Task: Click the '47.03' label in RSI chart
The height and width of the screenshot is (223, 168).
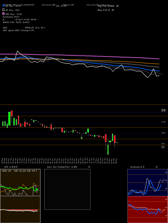Action: pyautogui.click(x=163, y=211)
